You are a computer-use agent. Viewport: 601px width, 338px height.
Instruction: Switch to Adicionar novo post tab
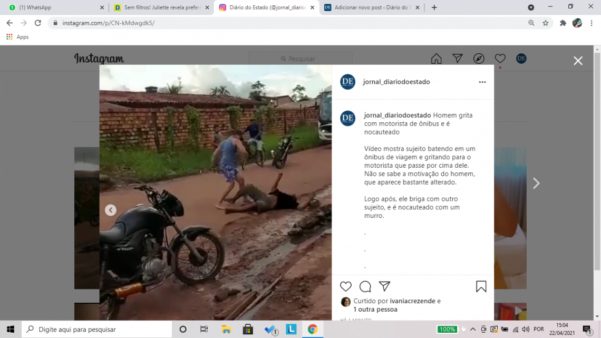(x=372, y=7)
